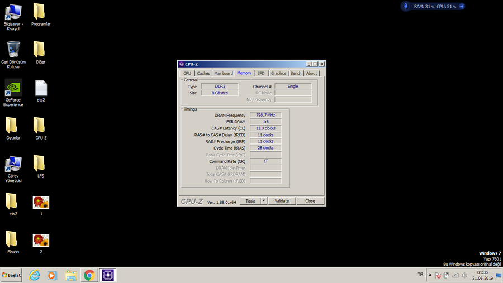Click rocket icon in RAM/CPU widget

pyautogui.click(x=406, y=6)
